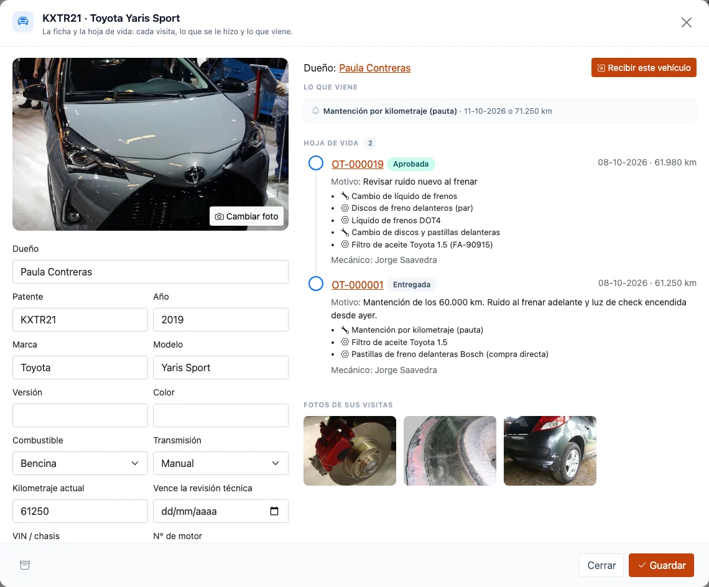Click the Entregada status badge
The width and height of the screenshot is (709, 587).
tap(412, 285)
